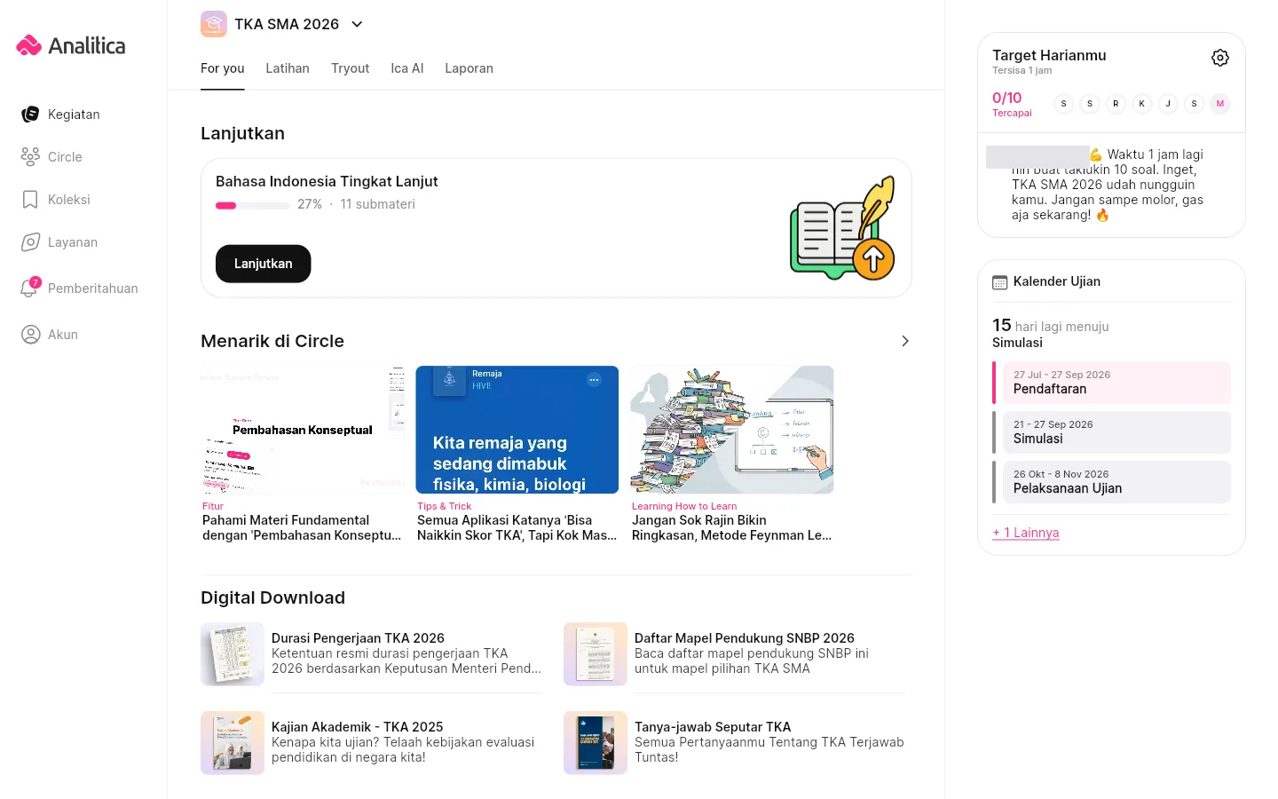Open the Pembahasan Konseptual thumbnail
The width and height of the screenshot is (1278, 799).
pyautogui.click(x=303, y=430)
